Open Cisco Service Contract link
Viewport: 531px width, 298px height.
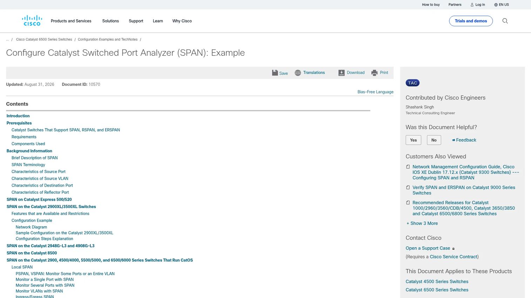pyautogui.click(x=453, y=257)
